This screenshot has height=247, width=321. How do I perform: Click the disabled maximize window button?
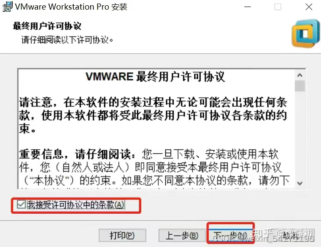point(278,7)
